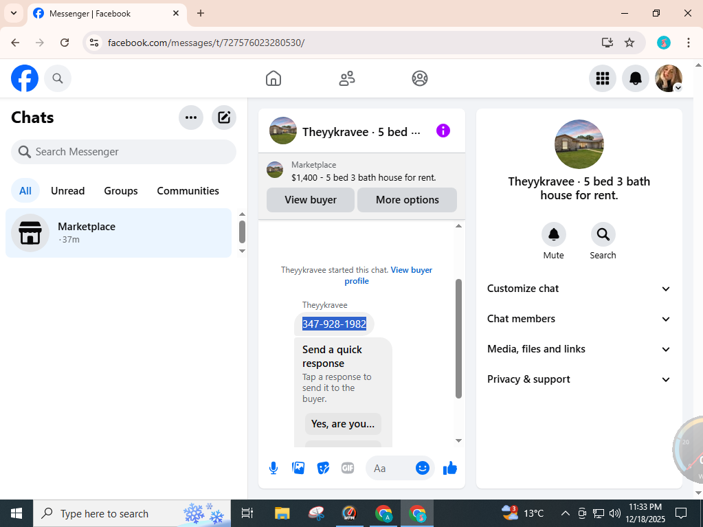Click the install app icon in address bar
Screen dimensions: 703x527
607,43
